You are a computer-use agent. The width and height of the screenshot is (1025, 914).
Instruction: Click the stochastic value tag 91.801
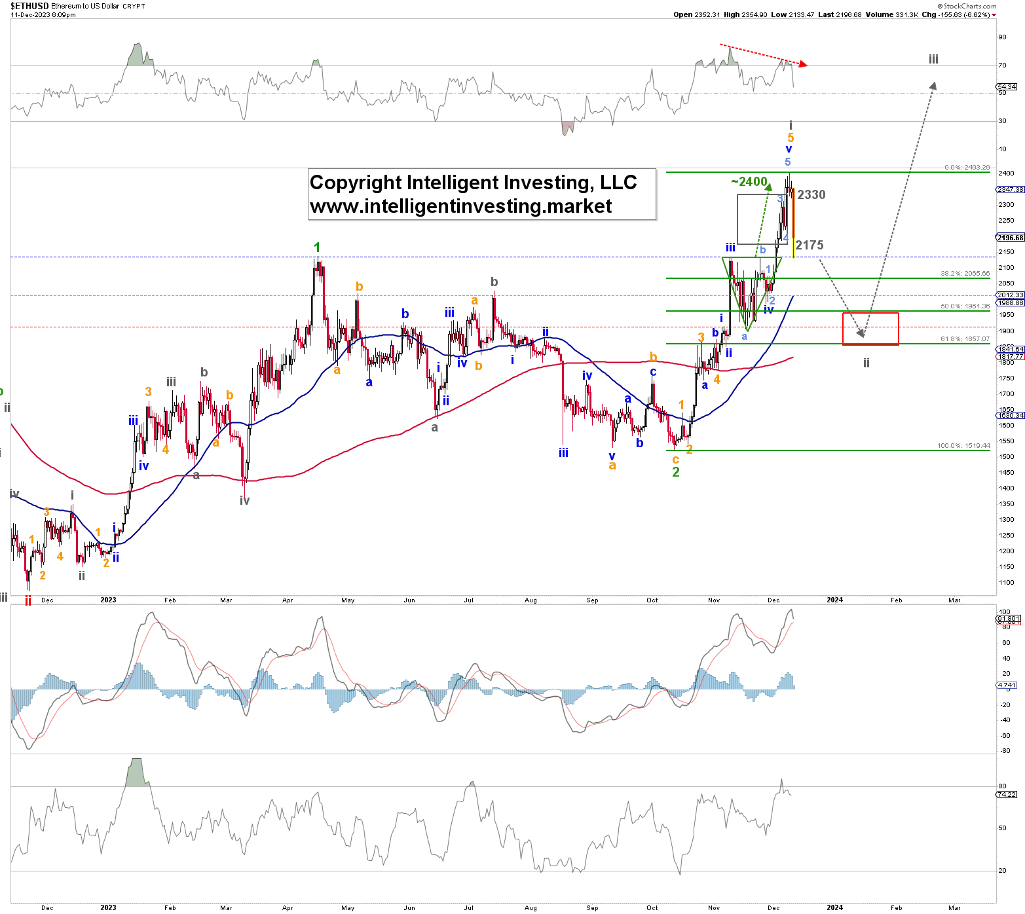click(1009, 619)
